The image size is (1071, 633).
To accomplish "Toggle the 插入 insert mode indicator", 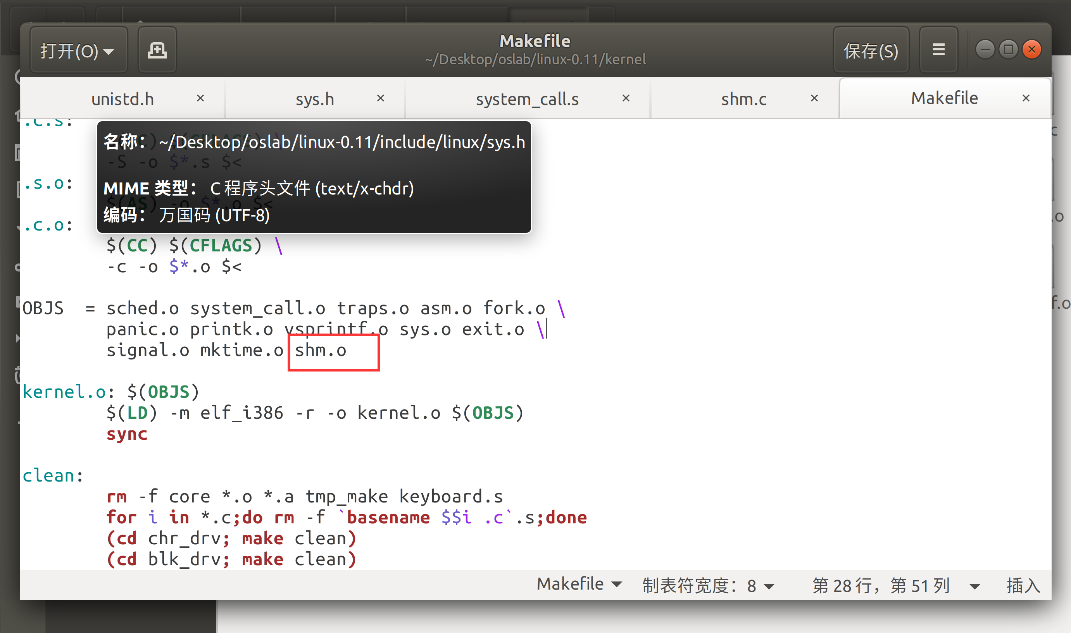I will [x=1023, y=585].
